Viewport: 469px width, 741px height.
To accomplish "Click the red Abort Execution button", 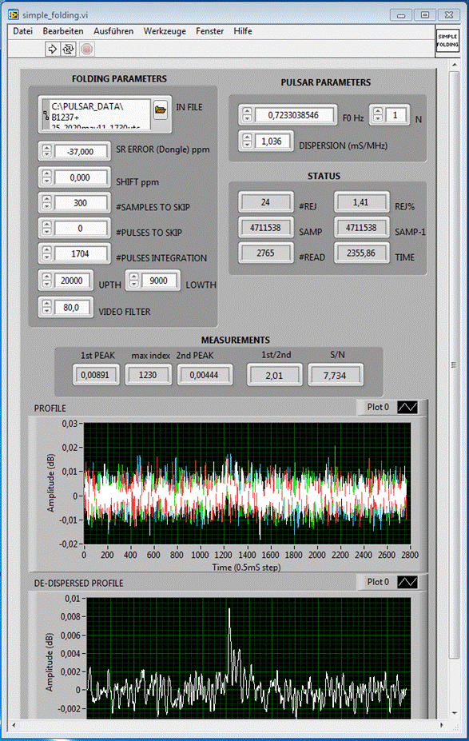I will (x=87, y=49).
